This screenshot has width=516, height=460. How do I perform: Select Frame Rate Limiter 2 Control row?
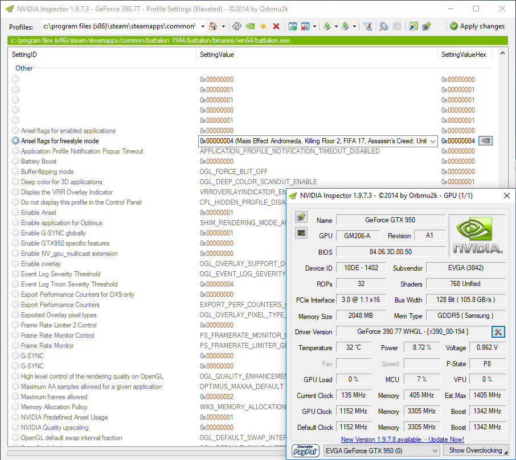[x=148, y=325]
